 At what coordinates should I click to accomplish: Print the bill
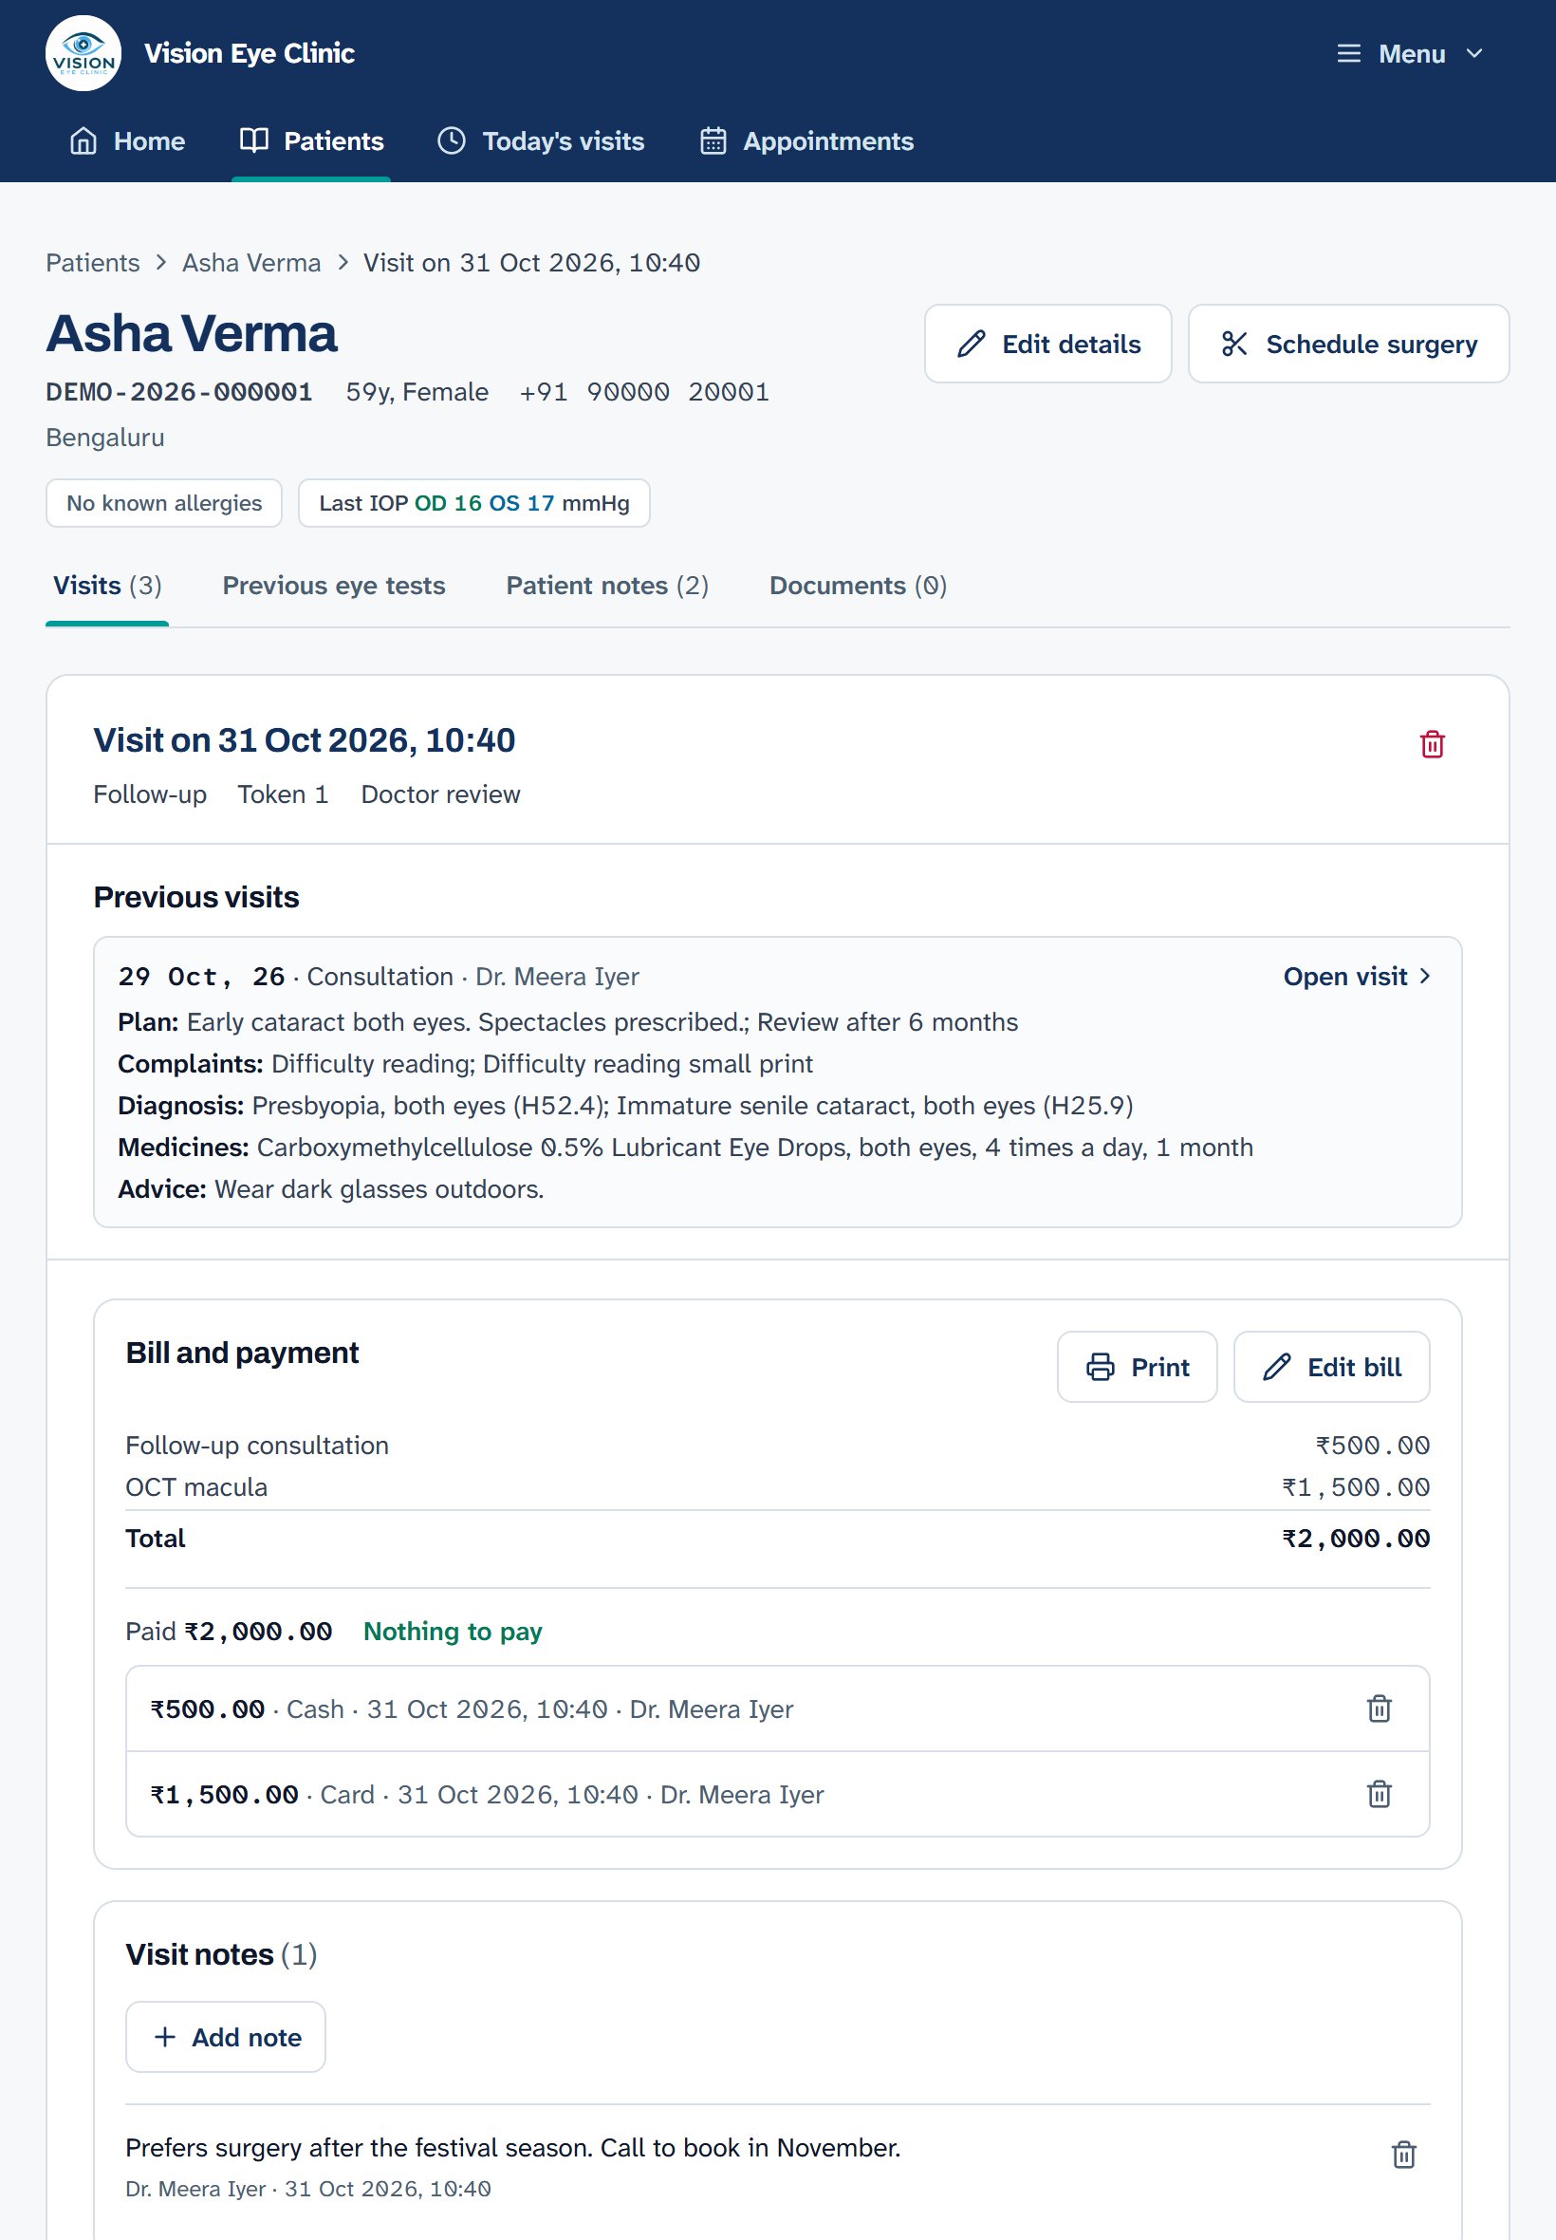click(x=1137, y=1367)
